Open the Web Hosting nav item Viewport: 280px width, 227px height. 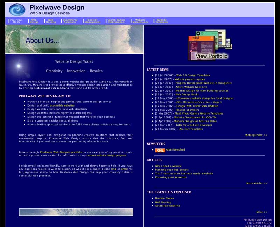(51, 21)
